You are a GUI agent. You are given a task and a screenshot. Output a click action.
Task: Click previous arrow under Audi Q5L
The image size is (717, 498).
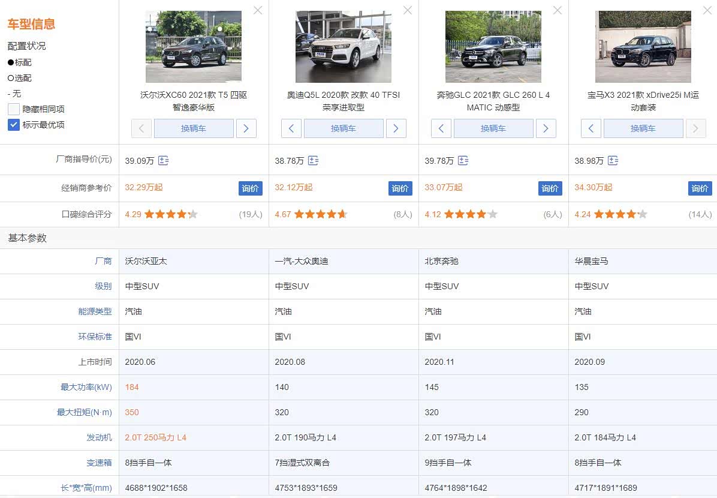pos(291,128)
